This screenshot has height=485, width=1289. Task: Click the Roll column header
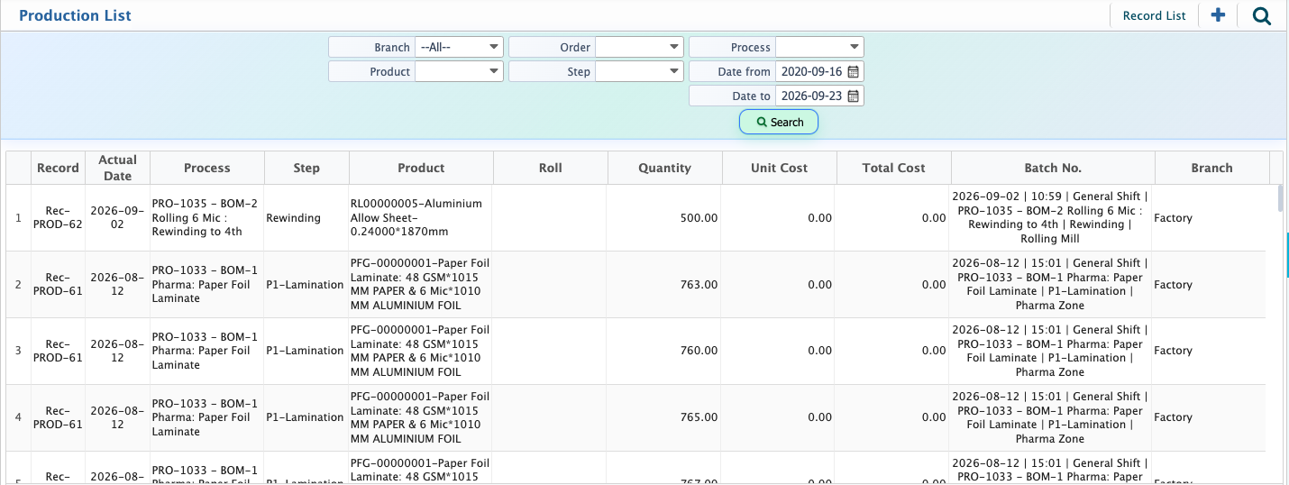click(550, 168)
